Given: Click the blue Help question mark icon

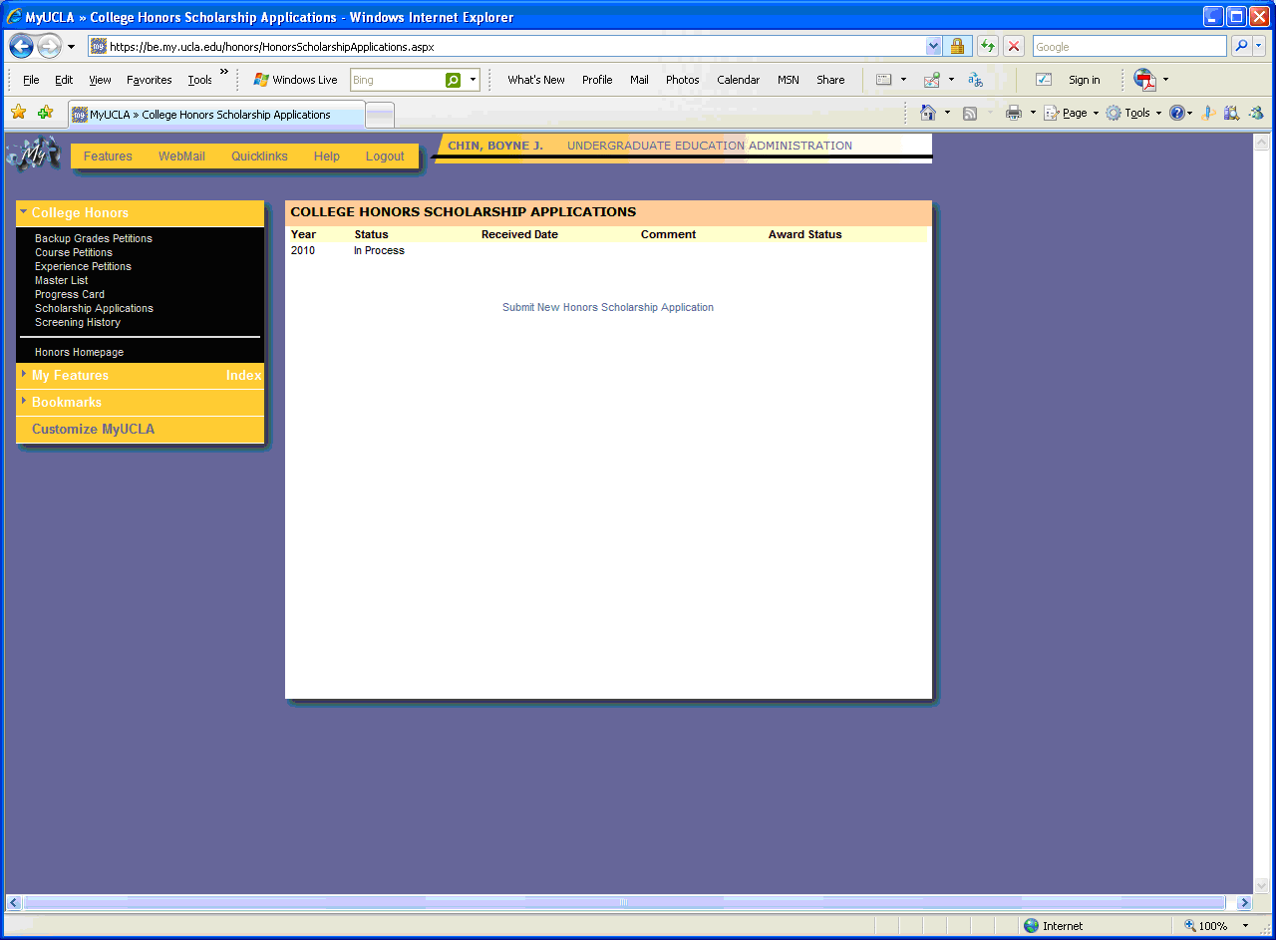Looking at the screenshot, I should pos(1177,114).
